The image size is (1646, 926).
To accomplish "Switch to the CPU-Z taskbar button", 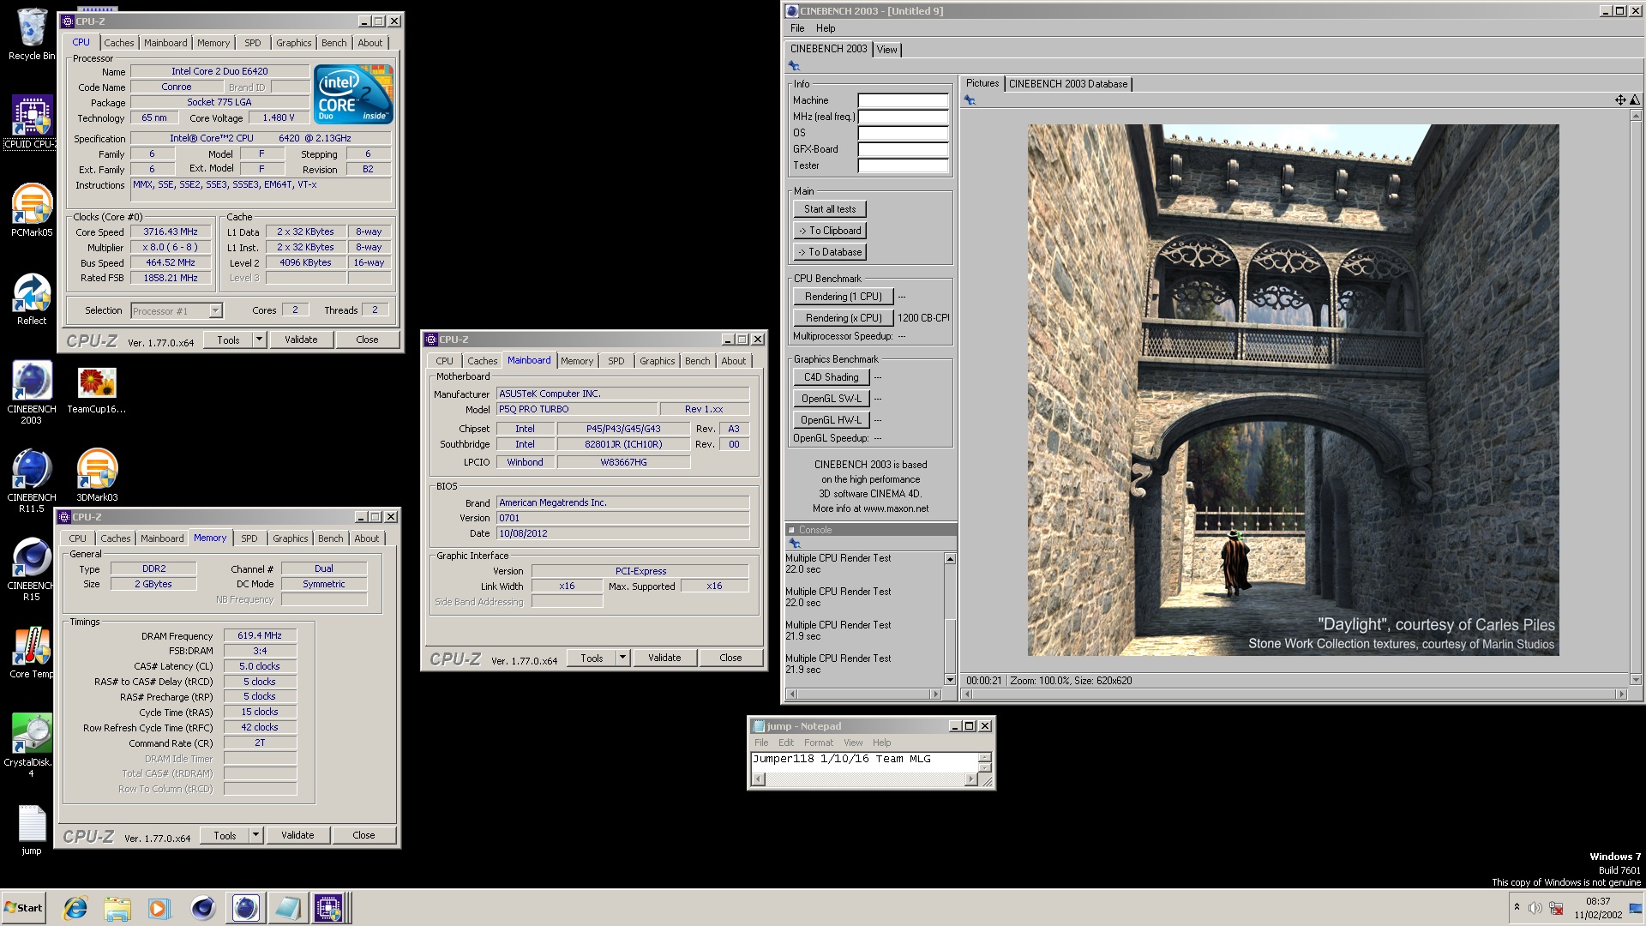I will [328, 908].
